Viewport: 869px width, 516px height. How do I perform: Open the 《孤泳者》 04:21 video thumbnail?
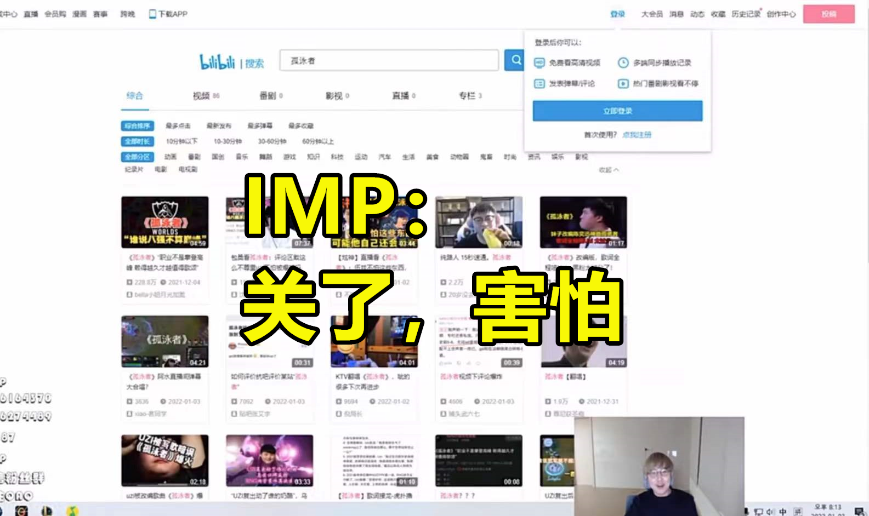tap(165, 341)
